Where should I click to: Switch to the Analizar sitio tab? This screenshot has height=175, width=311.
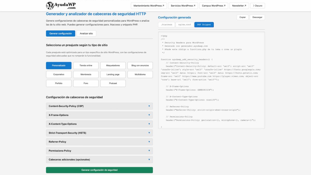pyautogui.click(x=86, y=33)
